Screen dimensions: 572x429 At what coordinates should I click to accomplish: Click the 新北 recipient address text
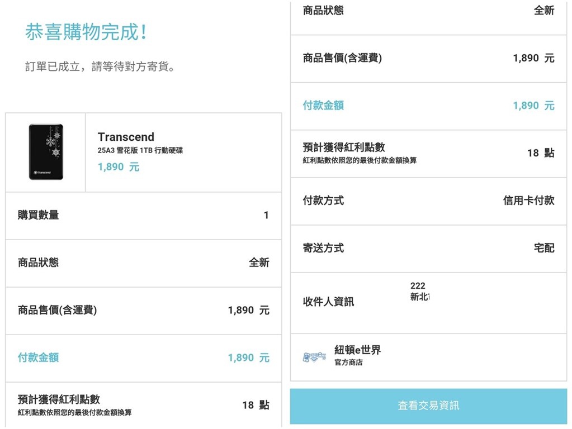pos(419,297)
